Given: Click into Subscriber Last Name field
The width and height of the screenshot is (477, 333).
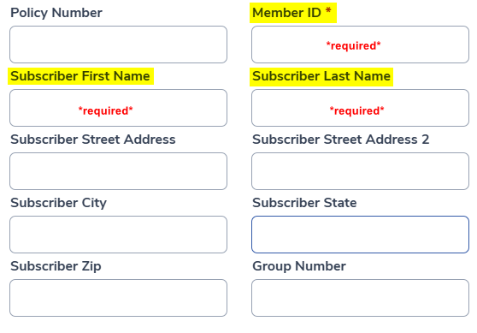Looking at the screenshot, I should tap(360, 108).
